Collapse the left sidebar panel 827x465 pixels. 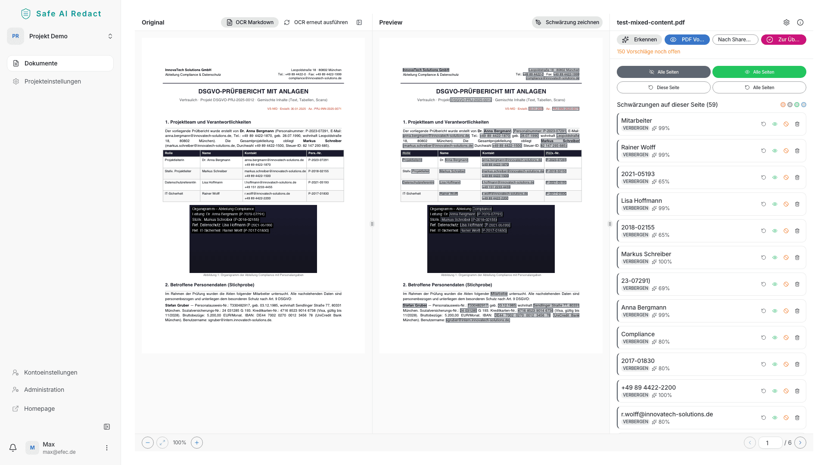(107, 427)
